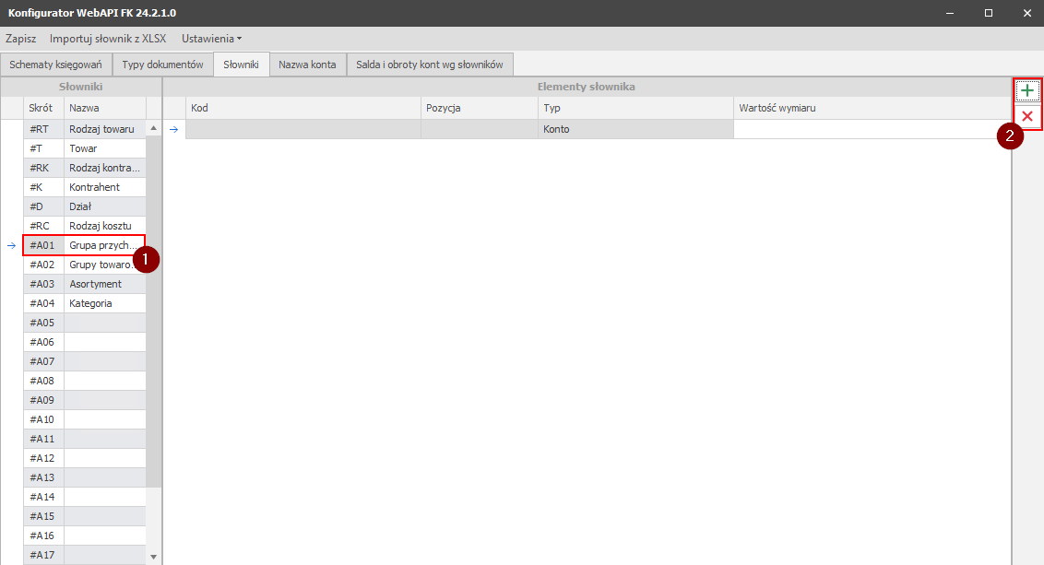The width and height of the screenshot is (1044, 565).
Task: Click the green plus add element icon
Action: pyautogui.click(x=1026, y=90)
